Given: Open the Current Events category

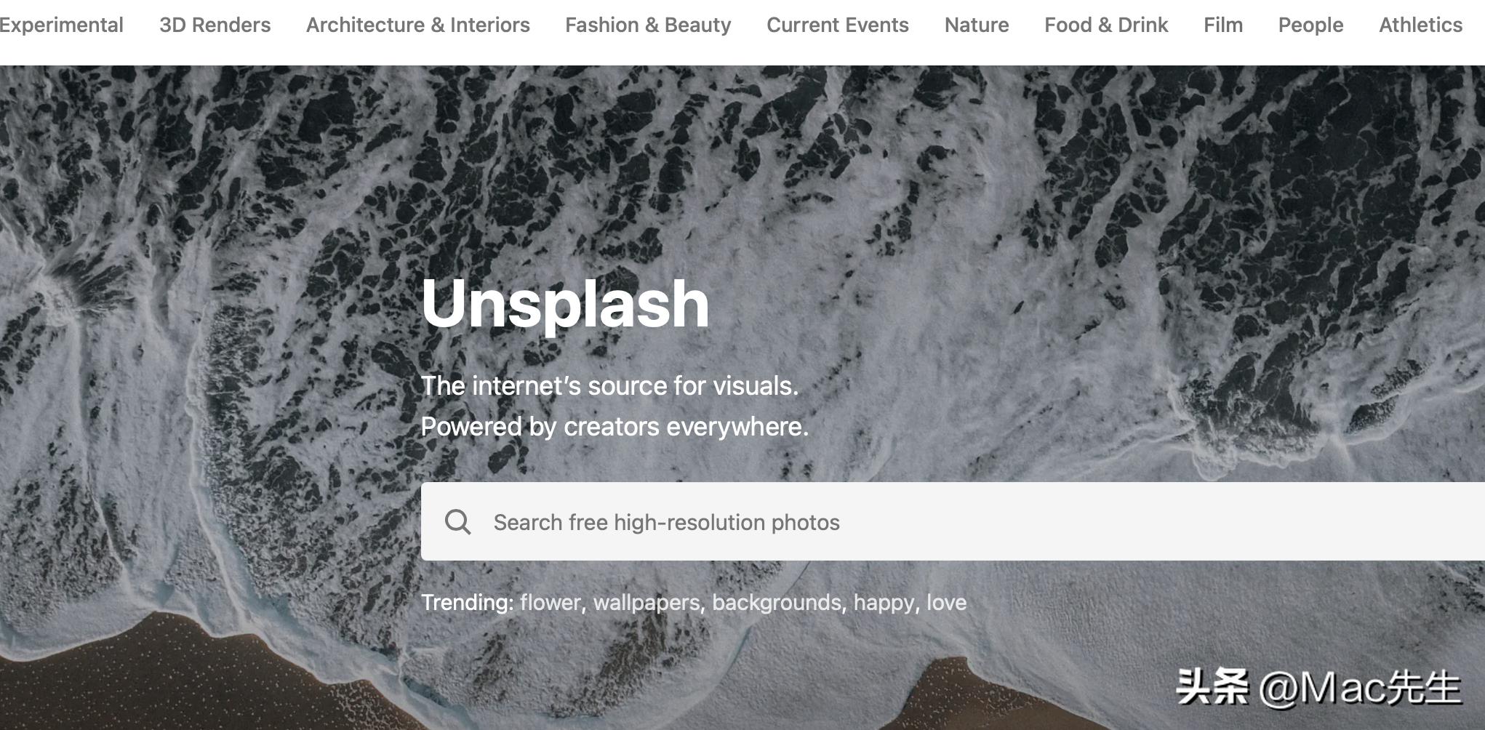Looking at the screenshot, I should [x=838, y=25].
